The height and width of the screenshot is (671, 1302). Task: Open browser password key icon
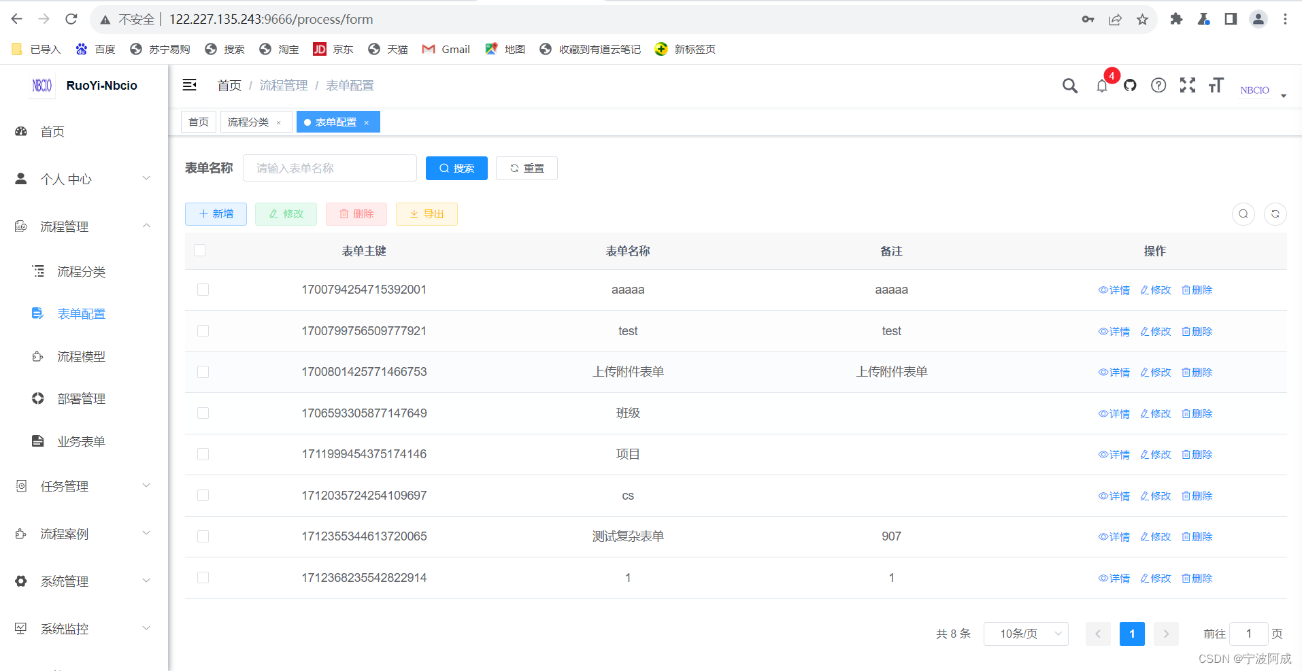(1088, 20)
